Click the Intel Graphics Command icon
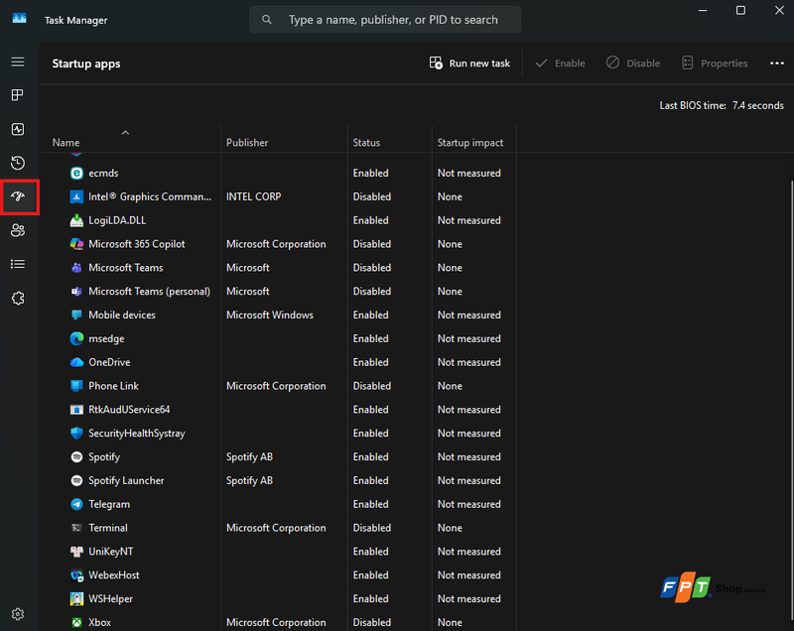The height and width of the screenshot is (631, 794). click(76, 196)
